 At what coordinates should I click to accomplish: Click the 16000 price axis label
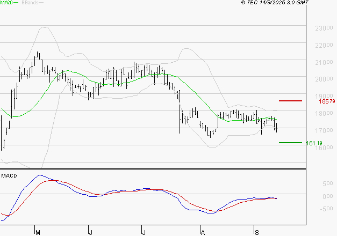(324, 147)
